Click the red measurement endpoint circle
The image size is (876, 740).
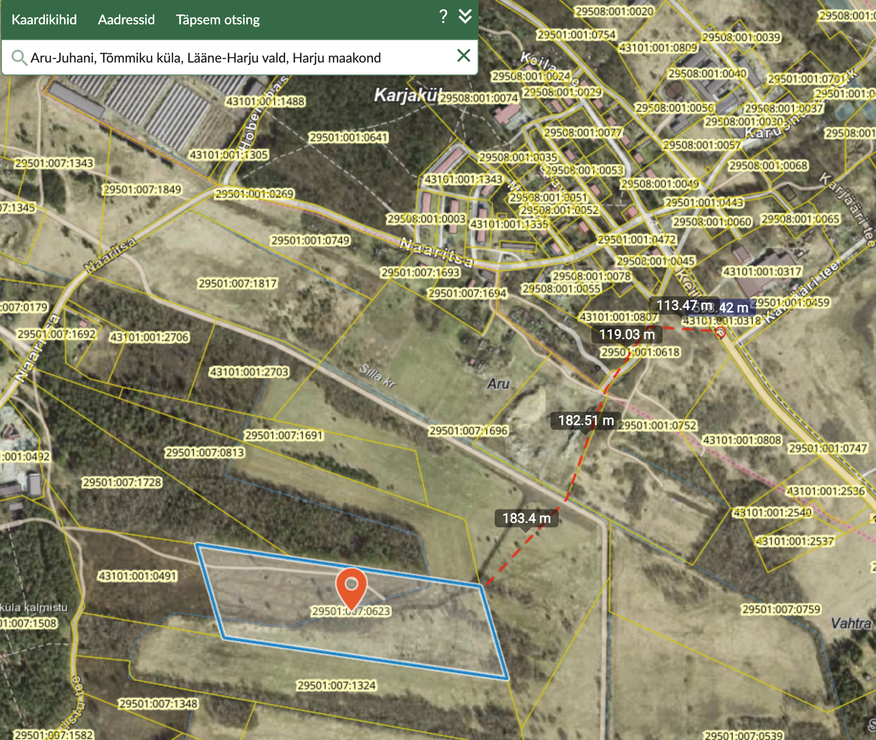click(720, 333)
